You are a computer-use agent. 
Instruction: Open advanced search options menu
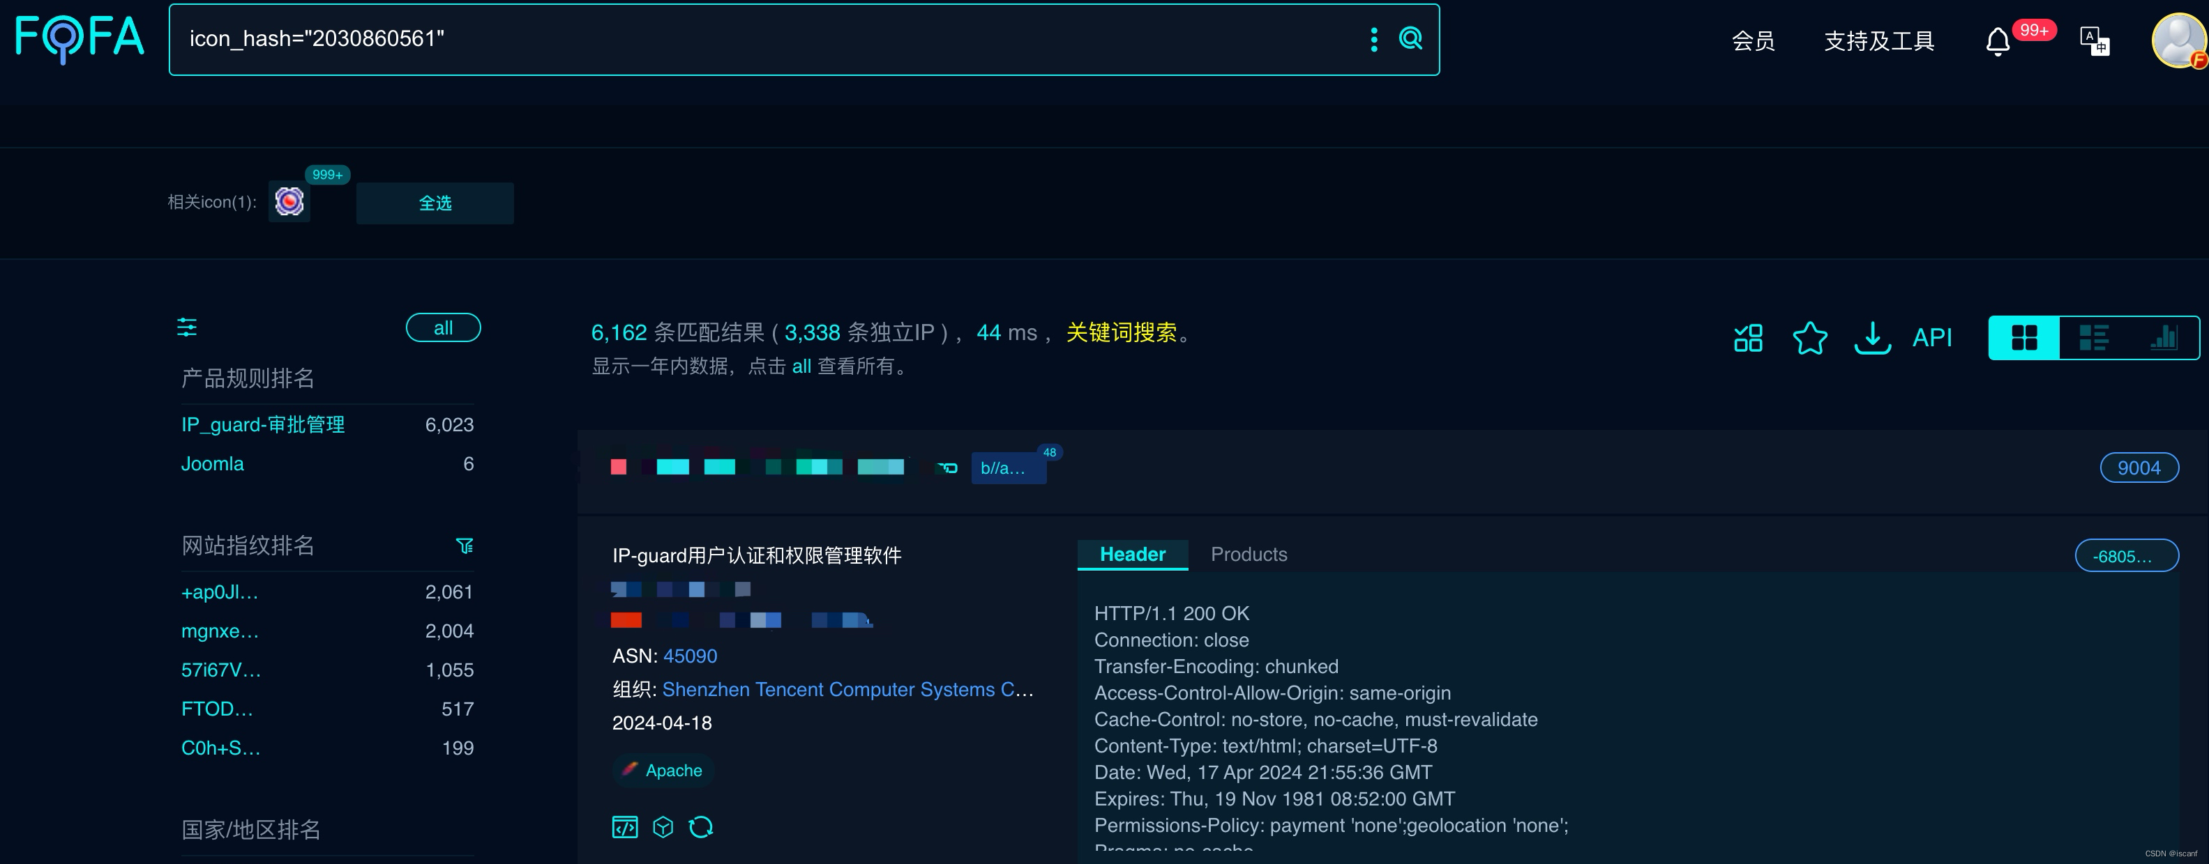[x=1374, y=38]
